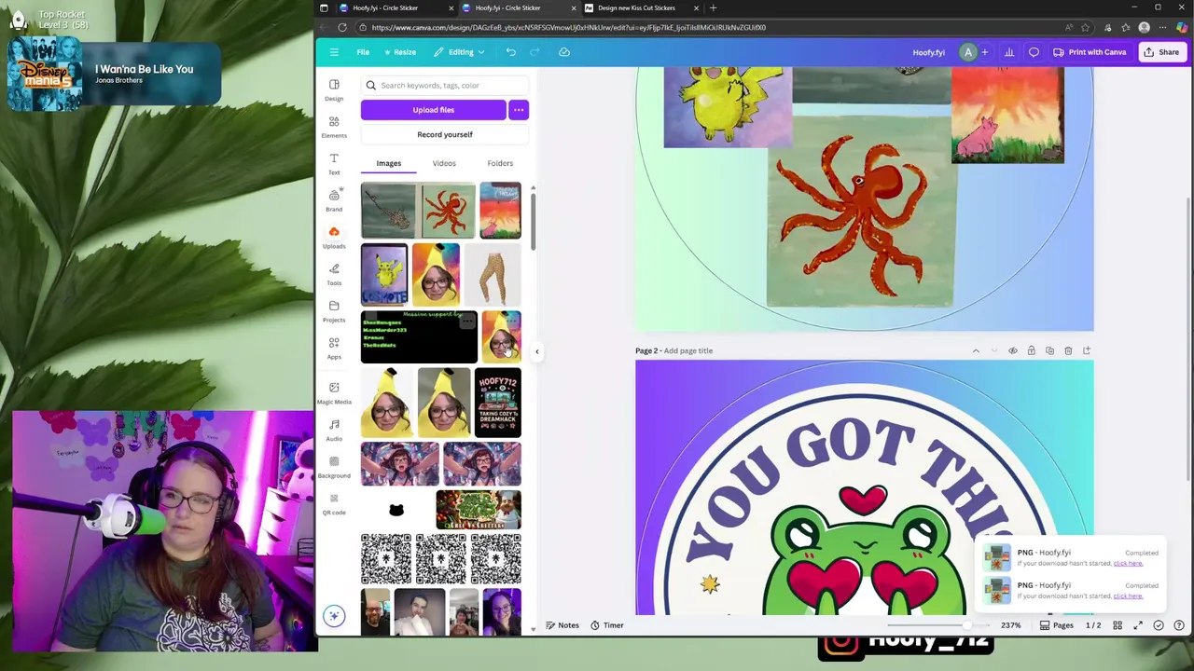
Task: Delete Page 2 with trash icon
Action: [1068, 351]
